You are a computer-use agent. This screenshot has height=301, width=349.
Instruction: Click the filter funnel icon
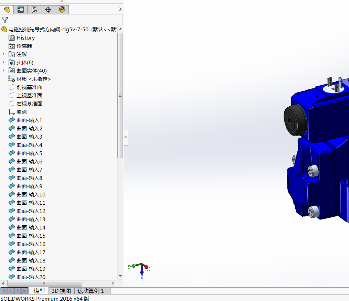coord(5,20)
